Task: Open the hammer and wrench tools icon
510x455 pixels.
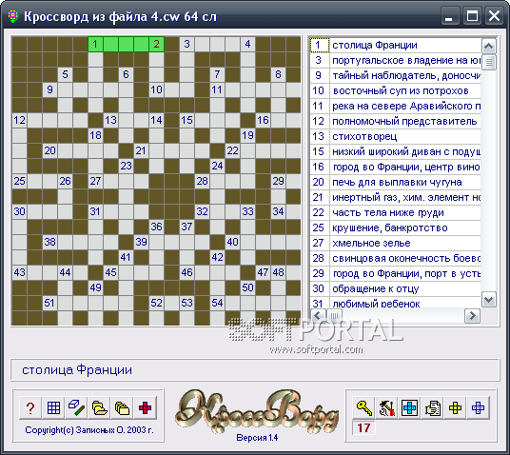Action: 386,407
